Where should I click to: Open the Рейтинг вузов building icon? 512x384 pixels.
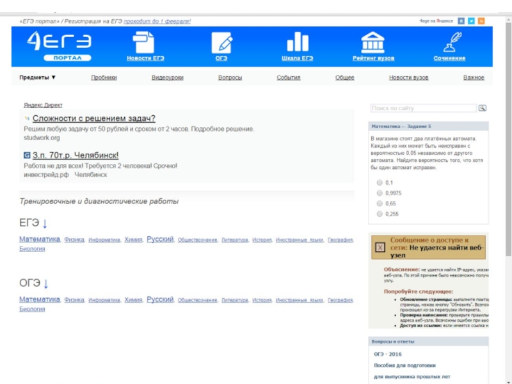pos(372,42)
